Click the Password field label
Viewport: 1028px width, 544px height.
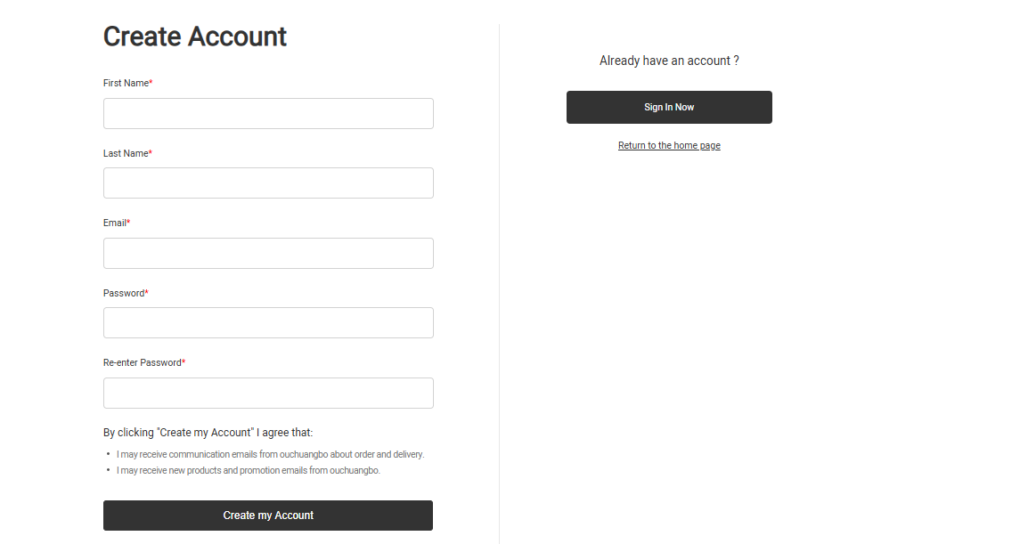click(x=123, y=293)
